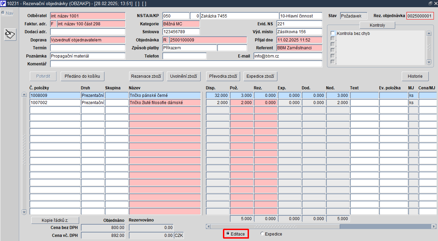This screenshot has height=241, width=438.
Task: Click the horizontal scrollbar left arrow
Action: (208, 226)
